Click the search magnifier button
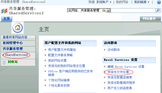 [158, 10]
